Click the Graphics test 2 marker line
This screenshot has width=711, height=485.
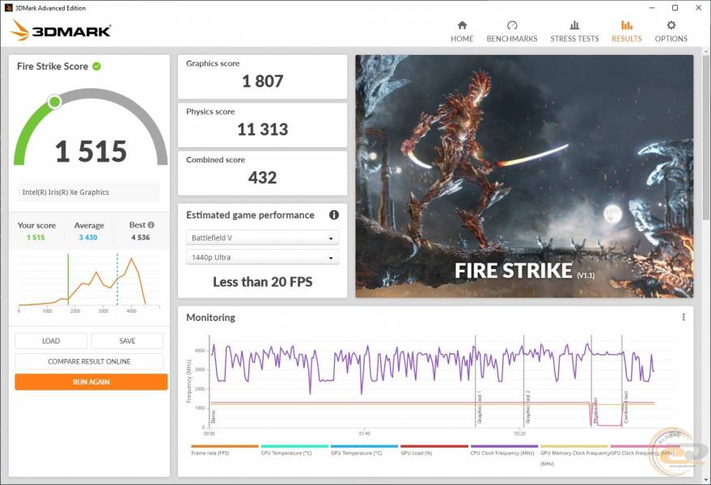[523, 381]
